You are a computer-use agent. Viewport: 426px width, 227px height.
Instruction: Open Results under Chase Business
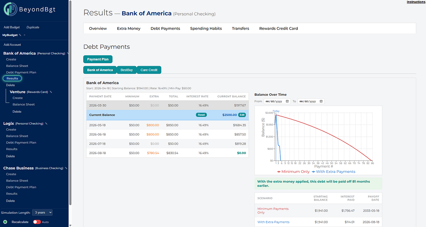coord(12,194)
